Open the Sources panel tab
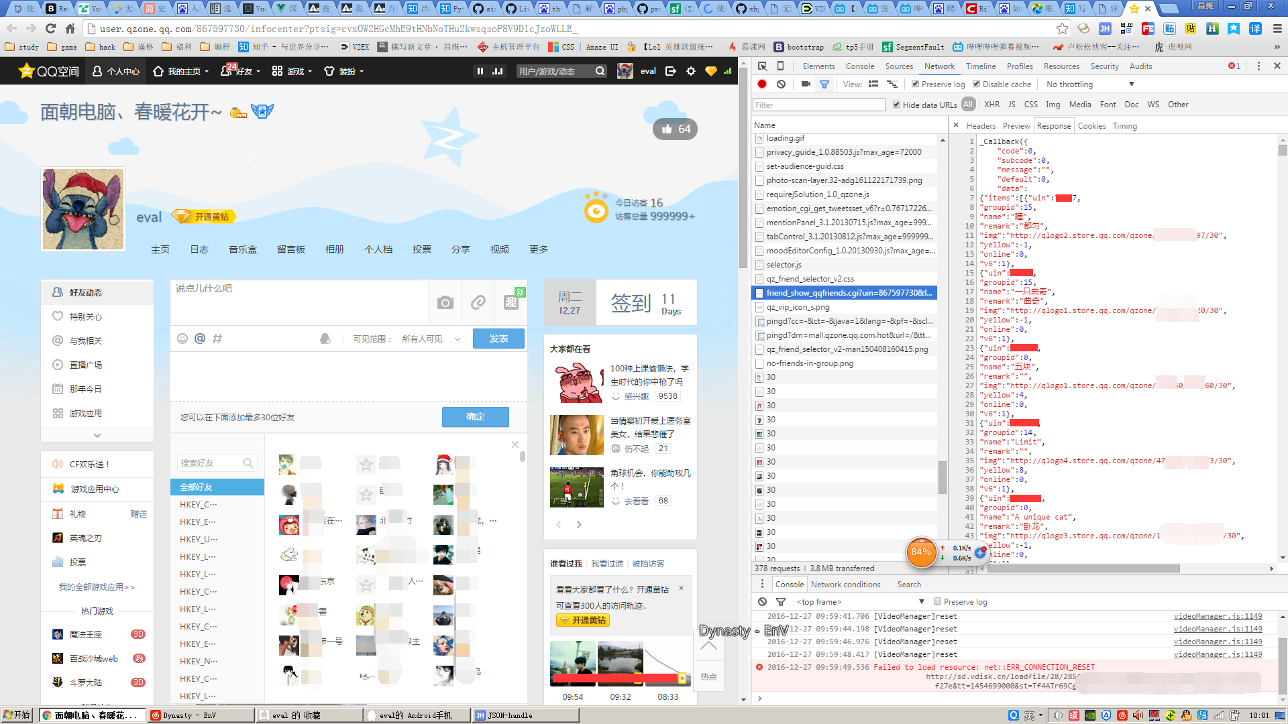The height and width of the screenshot is (724, 1288). (x=899, y=66)
